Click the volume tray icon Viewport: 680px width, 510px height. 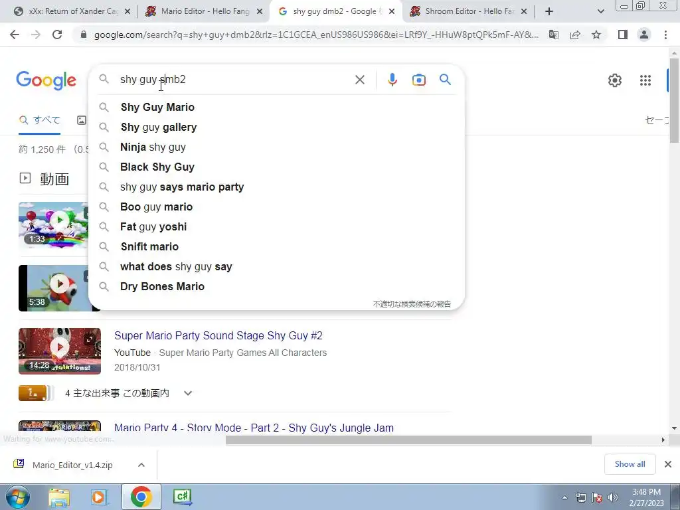(x=612, y=497)
